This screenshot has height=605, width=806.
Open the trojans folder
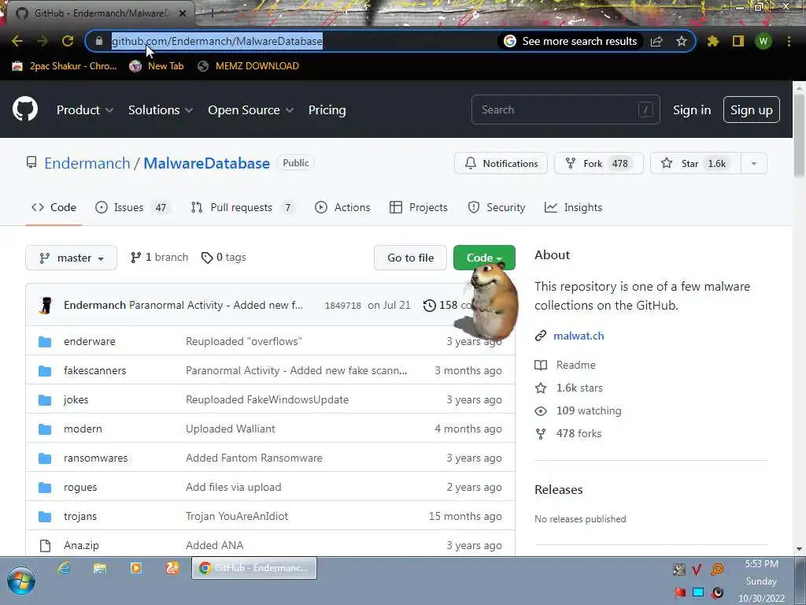click(x=80, y=517)
